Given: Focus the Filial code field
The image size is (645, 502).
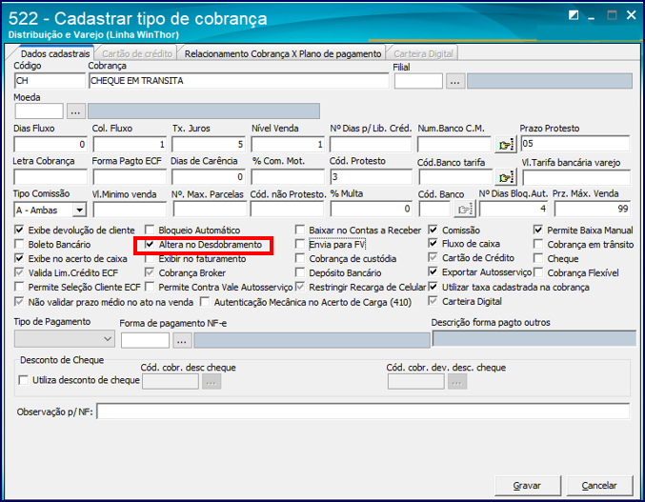Looking at the screenshot, I should [x=418, y=81].
